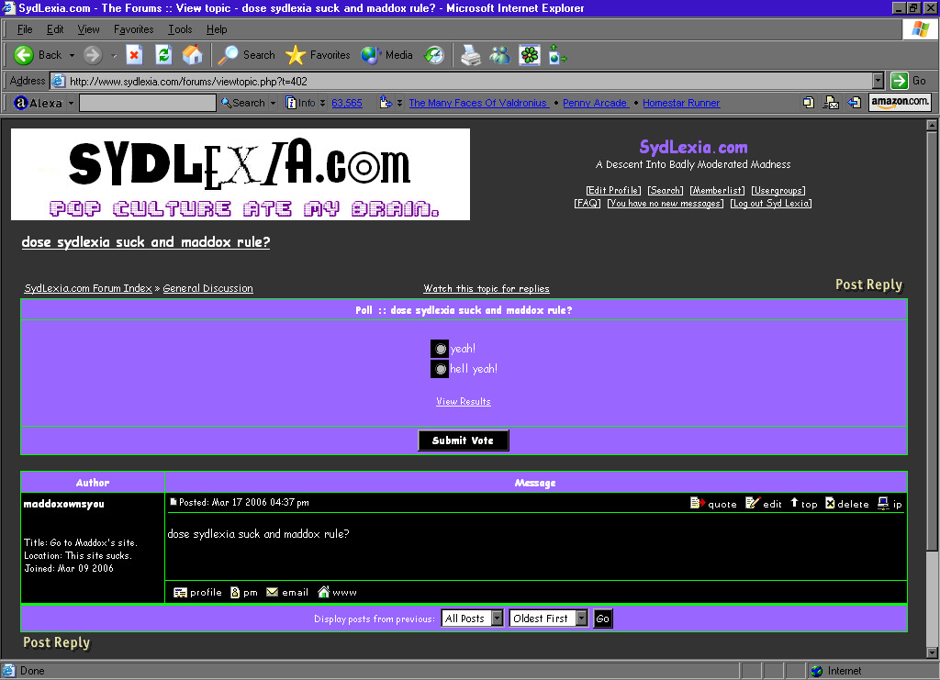This screenshot has height=680, width=940.
Task: Email the post author
Action: click(x=287, y=593)
